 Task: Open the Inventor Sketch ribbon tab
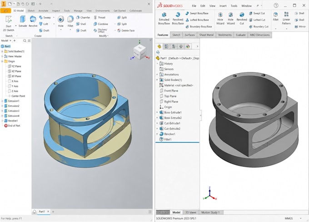click(31, 10)
